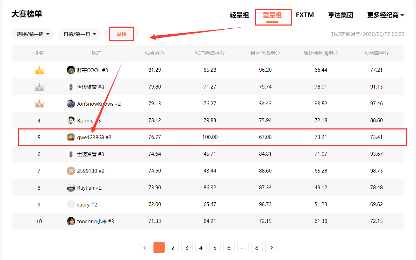416x260 pixels.
Task: Click the bronze crown third-place icon
Action: click(x=39, y=104)
